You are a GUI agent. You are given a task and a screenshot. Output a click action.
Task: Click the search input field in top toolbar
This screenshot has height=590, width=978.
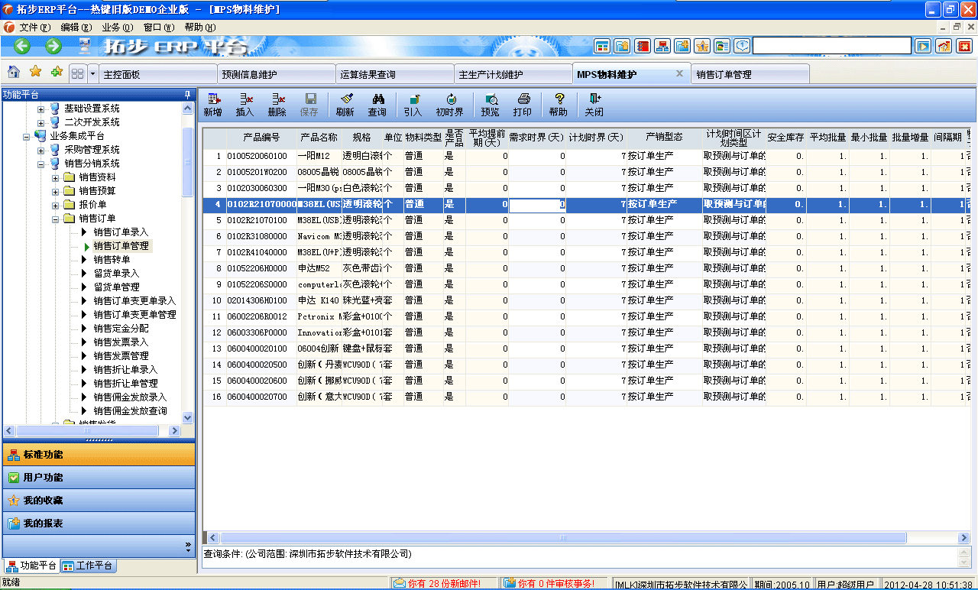[x=831, y=46]
